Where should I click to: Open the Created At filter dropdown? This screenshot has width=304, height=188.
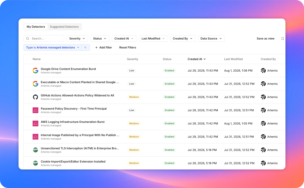tap(124, 38)
